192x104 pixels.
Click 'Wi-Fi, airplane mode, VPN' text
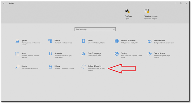[129, 43]
